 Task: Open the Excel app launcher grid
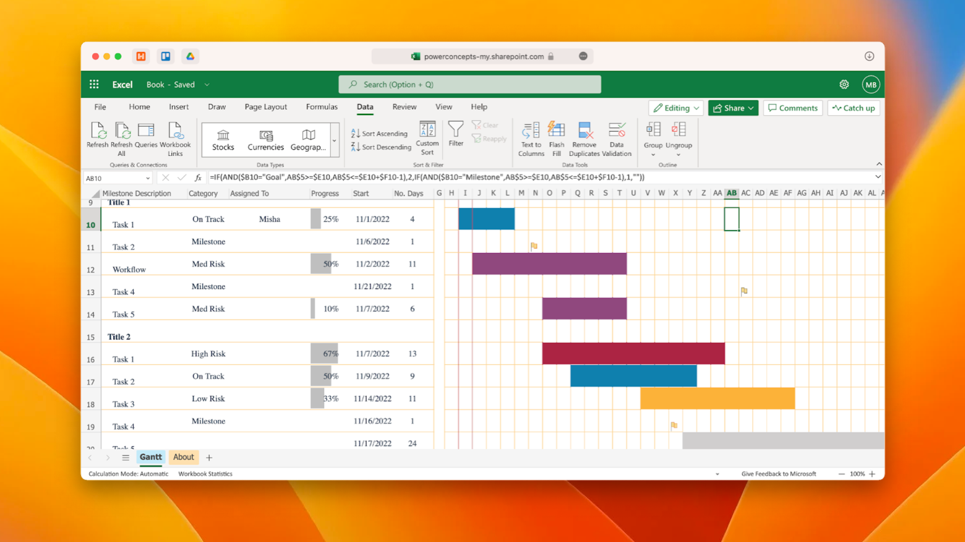click(94, 85)
